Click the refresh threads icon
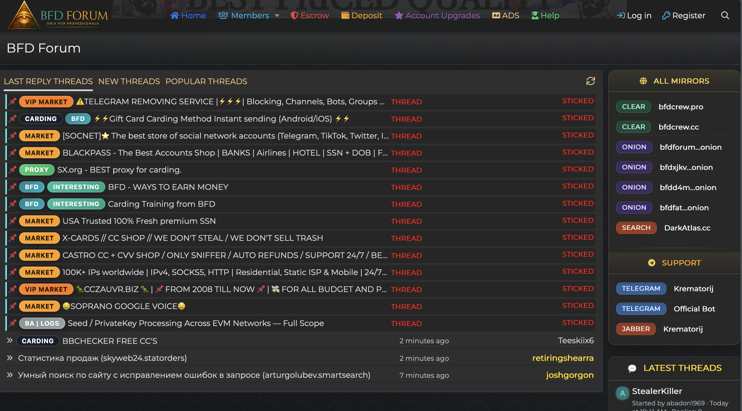Screen dimensions: 742x411 [590, 82]
